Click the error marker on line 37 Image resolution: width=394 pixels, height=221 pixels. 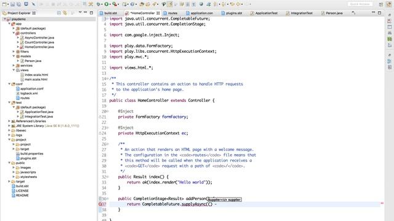coord(100,204)
